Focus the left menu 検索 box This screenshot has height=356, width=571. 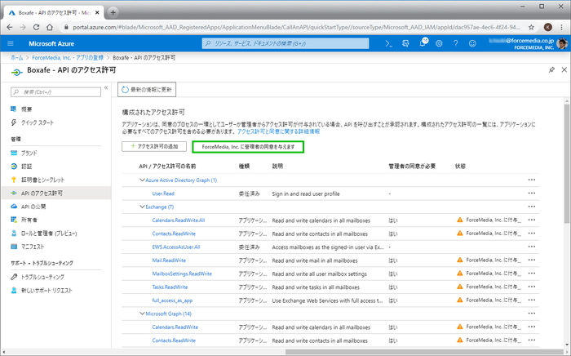coord(55,92)
